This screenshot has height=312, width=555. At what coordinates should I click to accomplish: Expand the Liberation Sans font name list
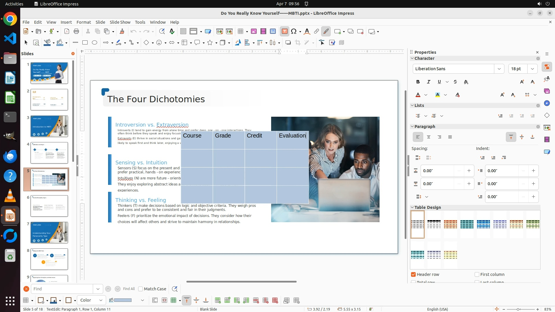tap(499, 69)
